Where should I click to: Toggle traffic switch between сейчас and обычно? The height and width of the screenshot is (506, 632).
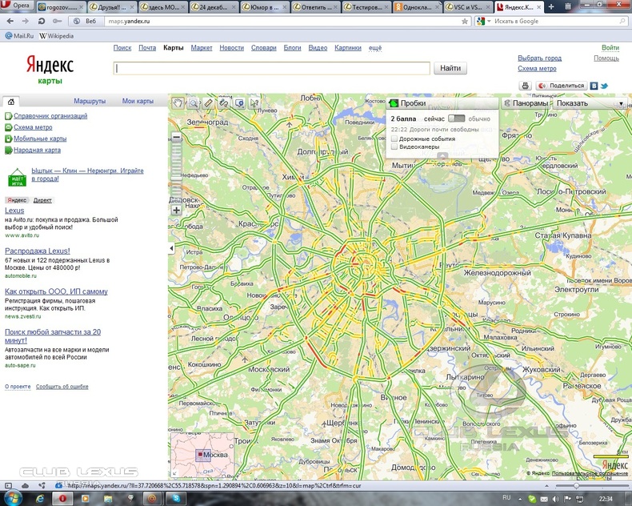[456, 118]
